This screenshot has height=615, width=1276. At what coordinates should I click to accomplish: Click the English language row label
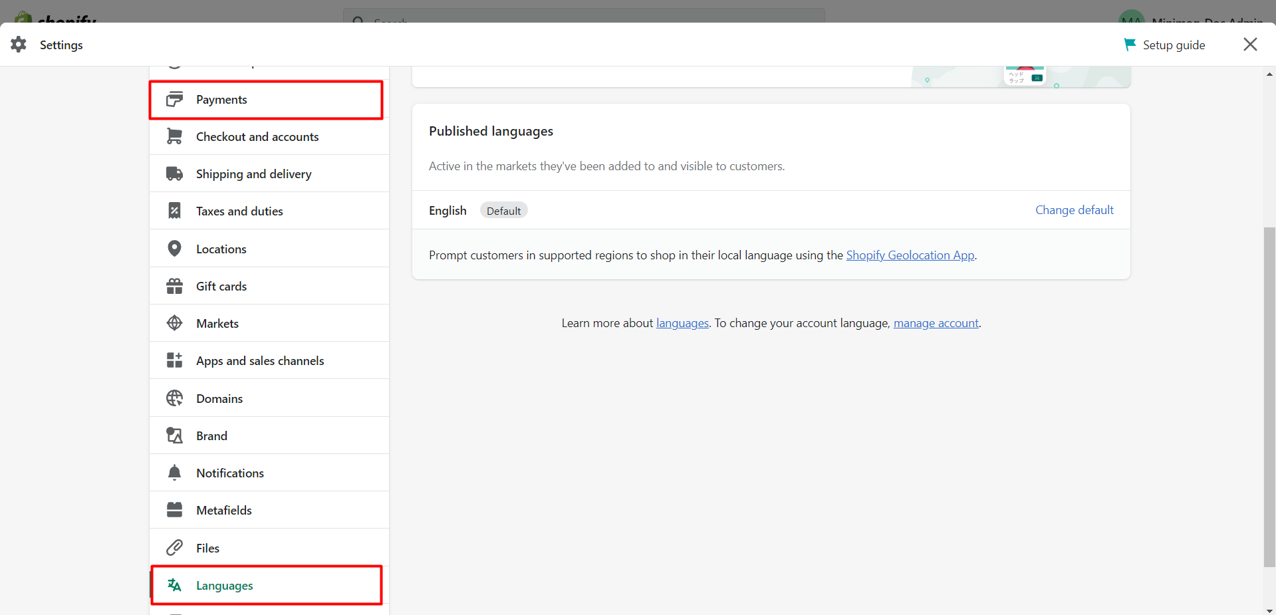pos(447,211)
